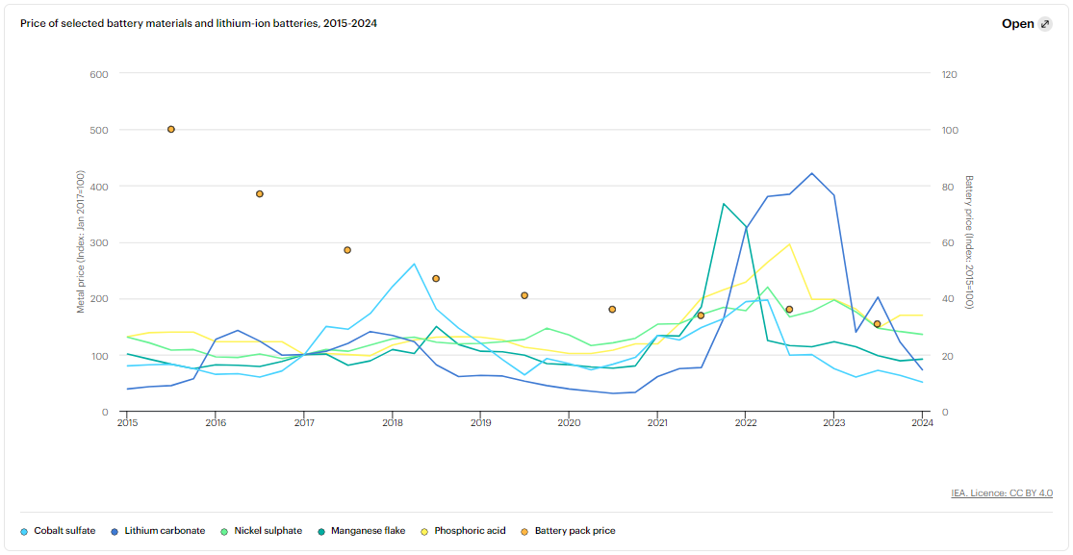This screenshot has width=1073, height=555.
Task: Open the IEA Licence CC BY 4.0 link
Action: (x=1002, y=493)
